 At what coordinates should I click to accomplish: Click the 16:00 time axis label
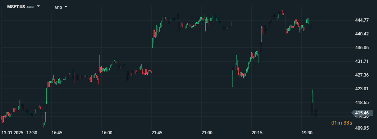coord(107,133)
